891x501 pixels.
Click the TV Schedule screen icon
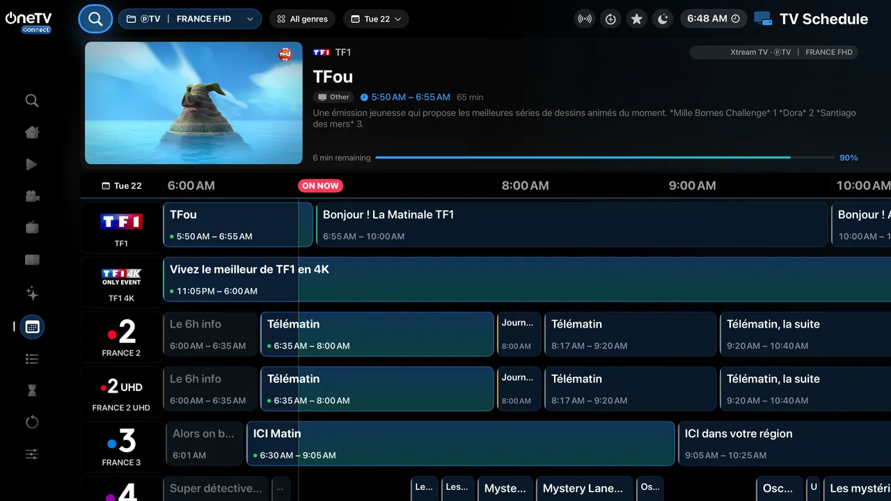(x=763, y=19)
